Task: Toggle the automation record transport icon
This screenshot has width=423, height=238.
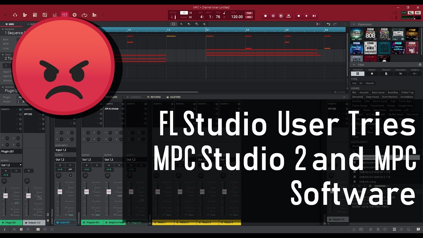Action: [x=281, y=16]
